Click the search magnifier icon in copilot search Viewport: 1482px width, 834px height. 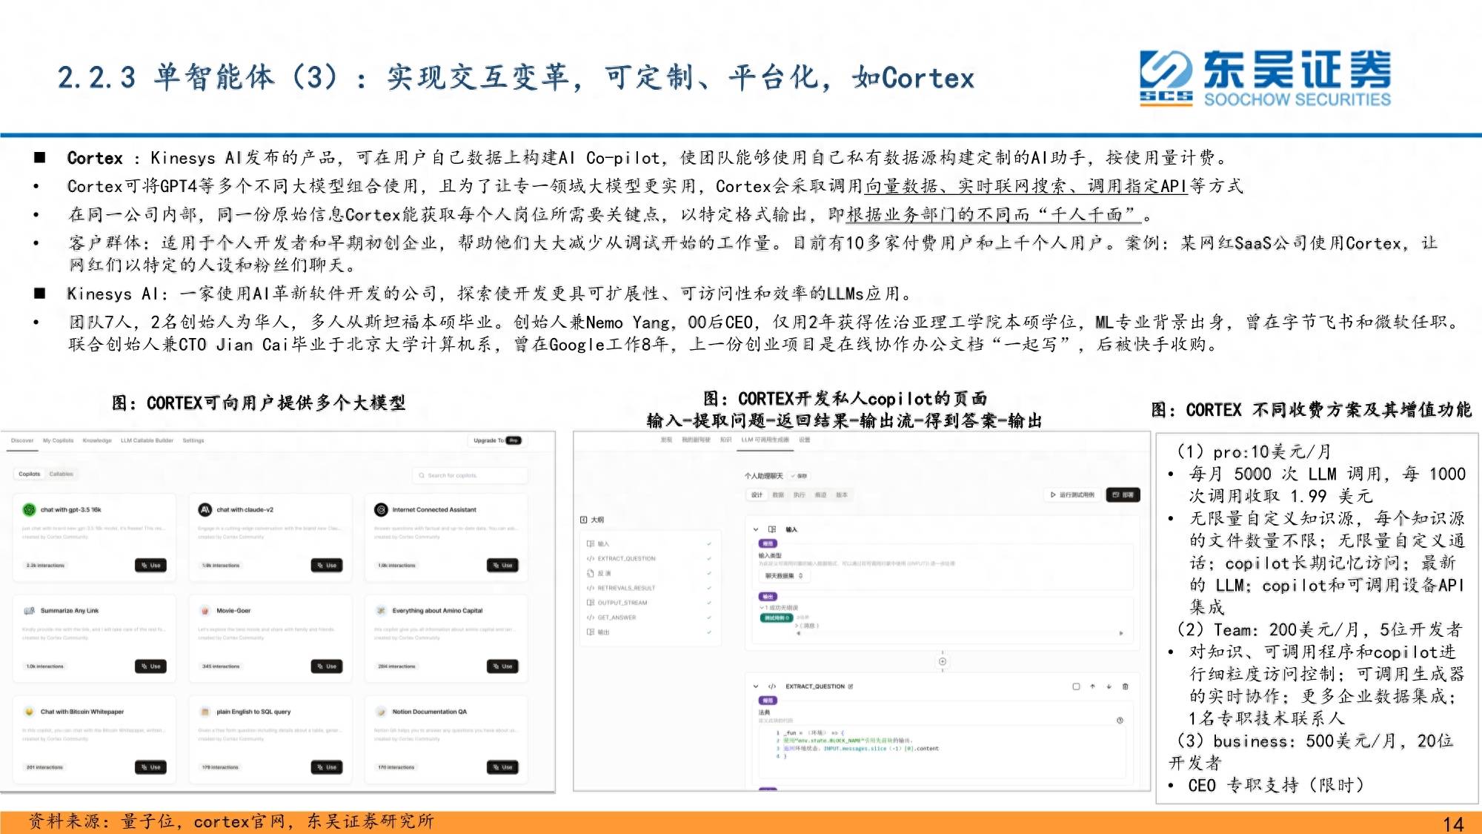click(x=422, y=476)
